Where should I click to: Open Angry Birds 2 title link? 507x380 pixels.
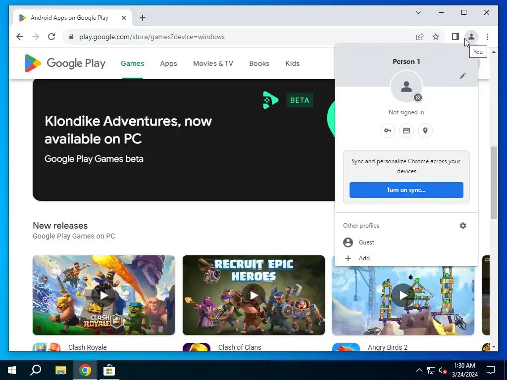(387, 347)
